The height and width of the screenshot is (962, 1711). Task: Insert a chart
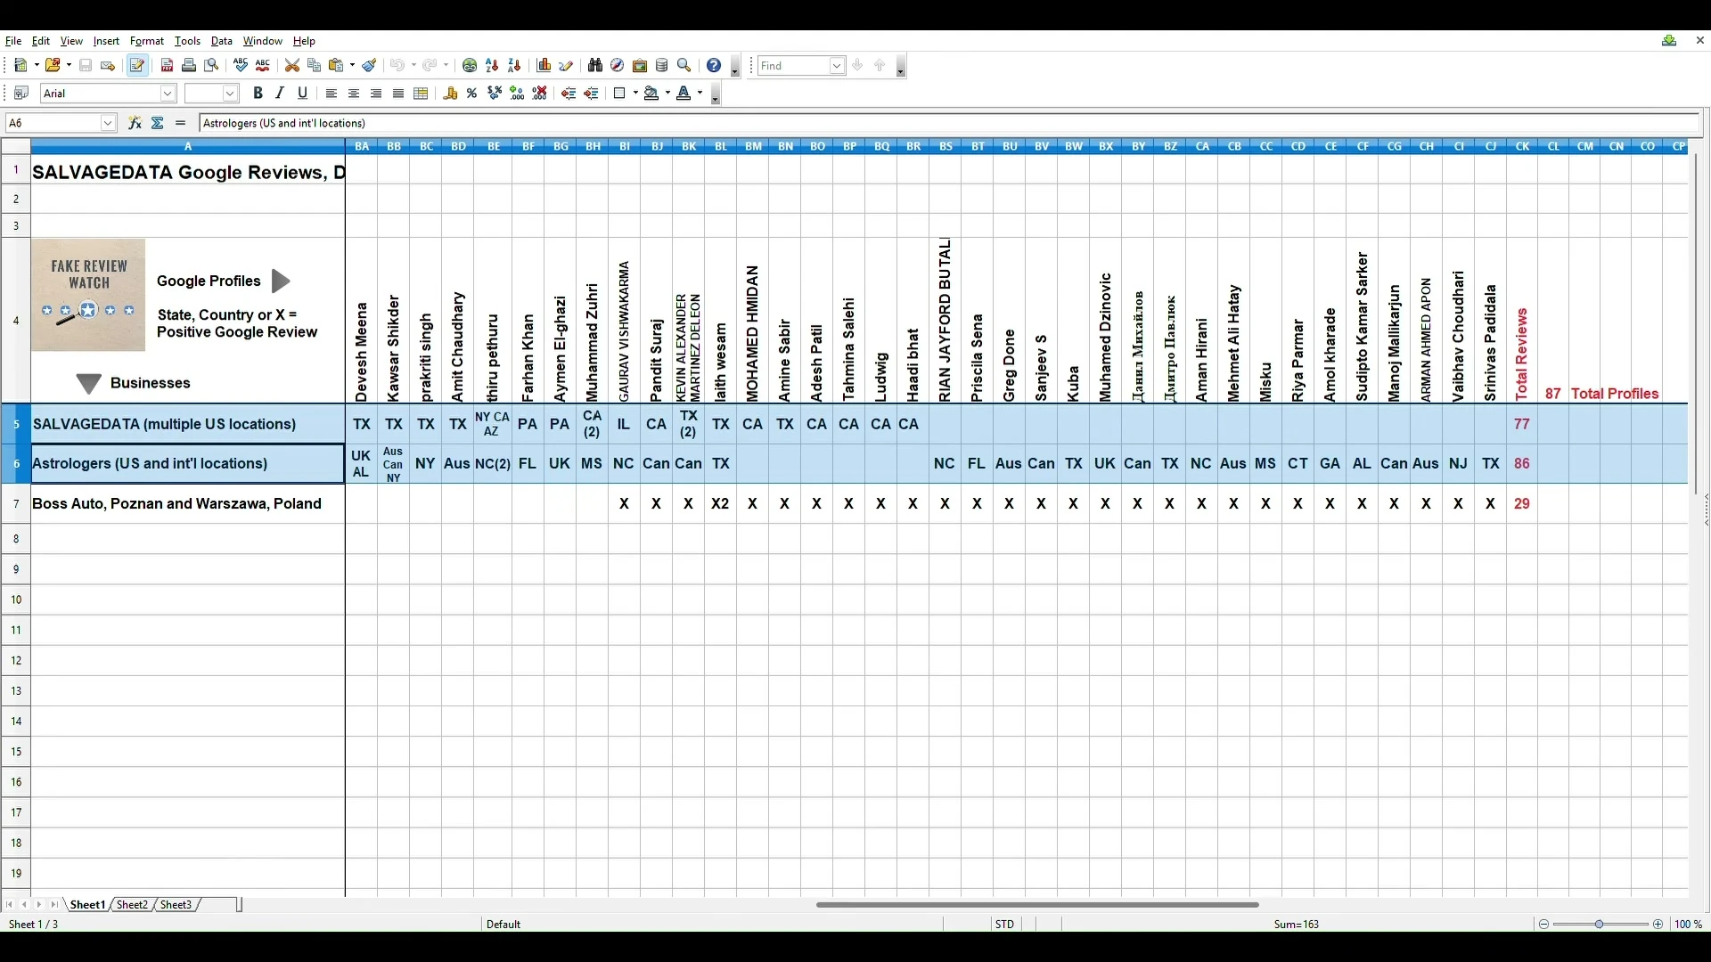tap(544, 66)
